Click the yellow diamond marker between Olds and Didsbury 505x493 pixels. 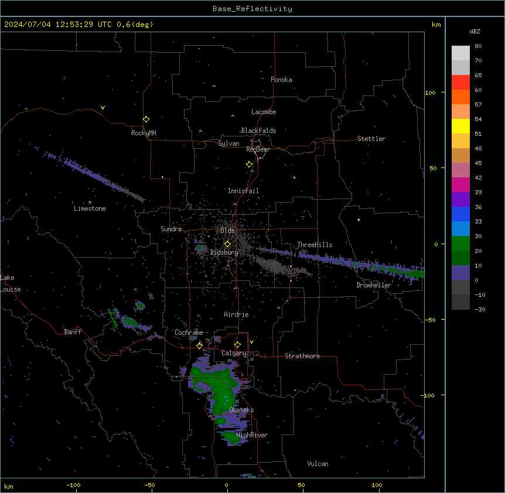point(227,244)
